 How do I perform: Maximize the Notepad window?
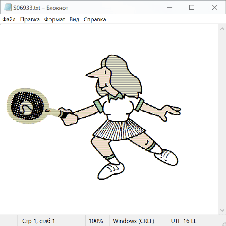[192, 8]
